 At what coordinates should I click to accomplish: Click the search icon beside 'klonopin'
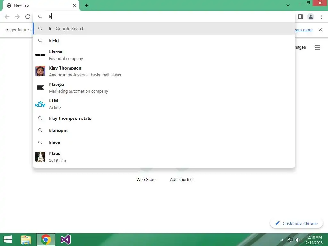tap(40, 130)
